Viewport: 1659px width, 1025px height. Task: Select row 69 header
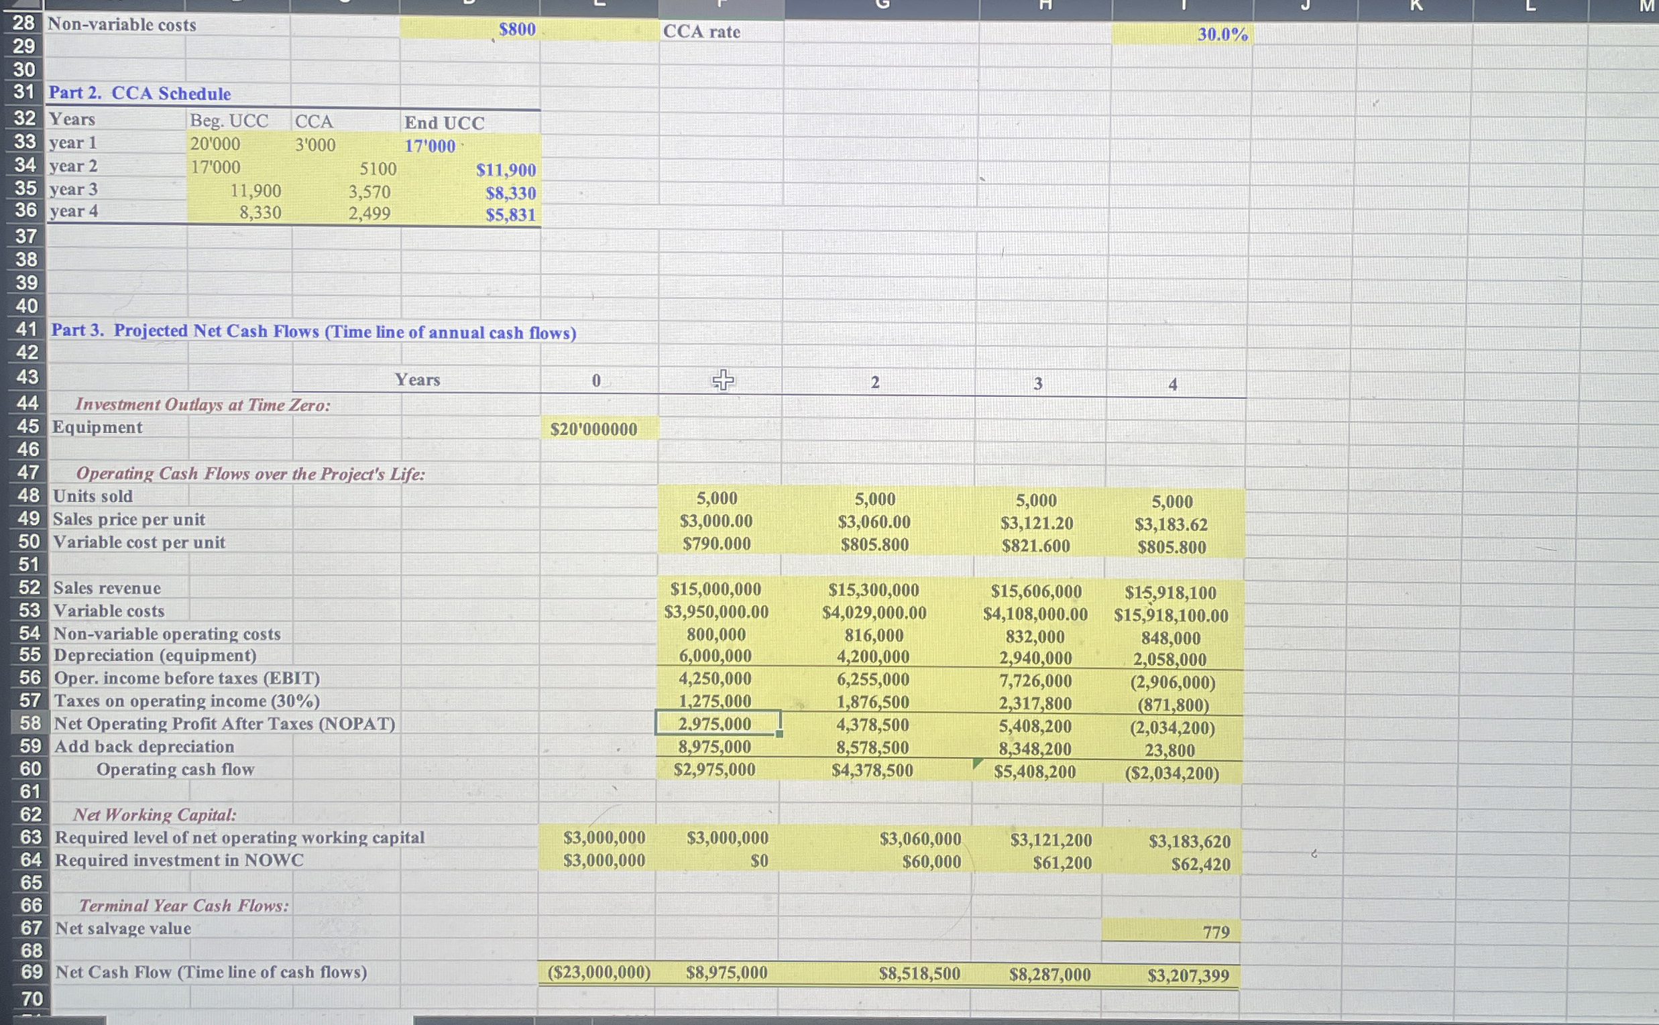click(32, 972)
